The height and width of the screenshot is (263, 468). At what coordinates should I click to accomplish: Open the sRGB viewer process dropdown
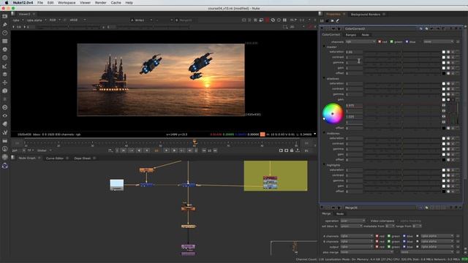coord(78,20)
